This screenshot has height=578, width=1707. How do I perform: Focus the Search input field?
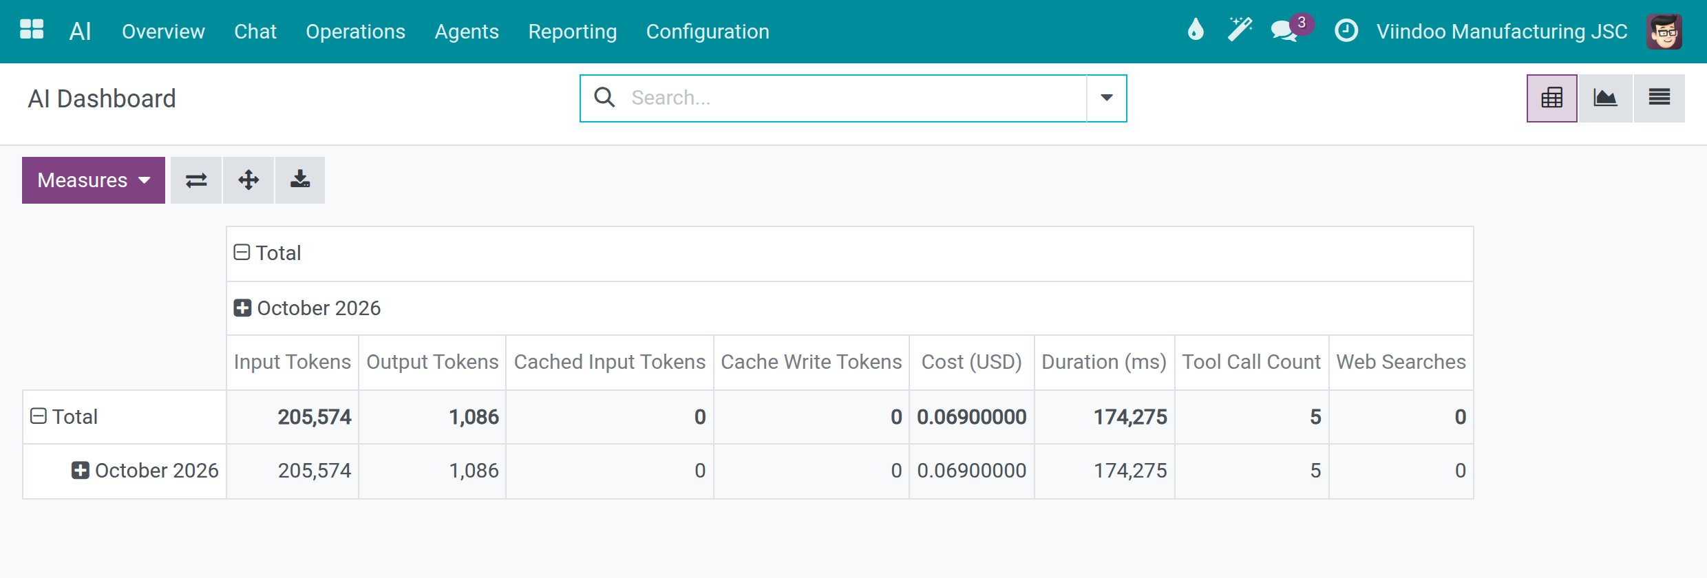click(x=853, y=98)
